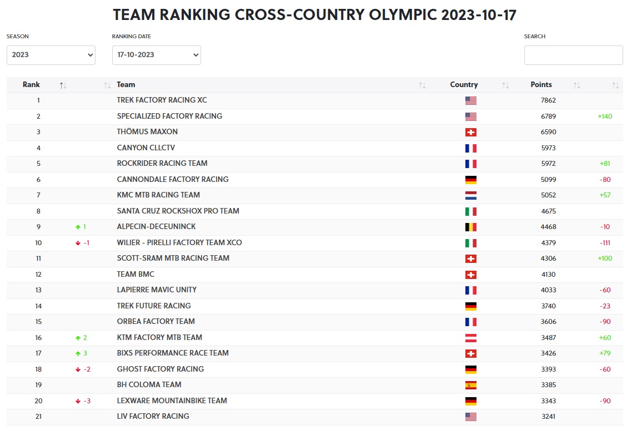Click green up arrow beside Alpecin-Deceuninck
Viewport: 632px width, 426px height.
point(78,227)
